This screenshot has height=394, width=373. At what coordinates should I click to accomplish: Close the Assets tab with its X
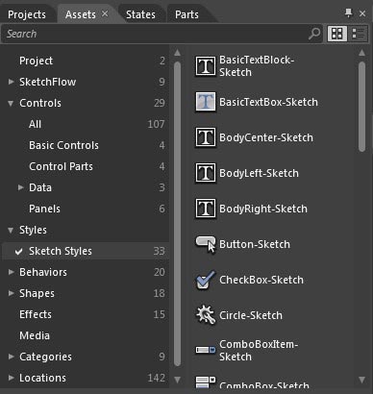pos(105,13)
